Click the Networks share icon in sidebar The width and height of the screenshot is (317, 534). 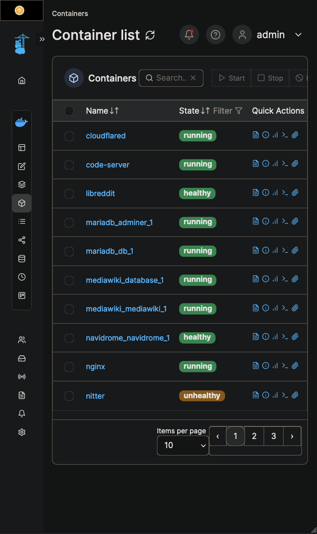22,240
